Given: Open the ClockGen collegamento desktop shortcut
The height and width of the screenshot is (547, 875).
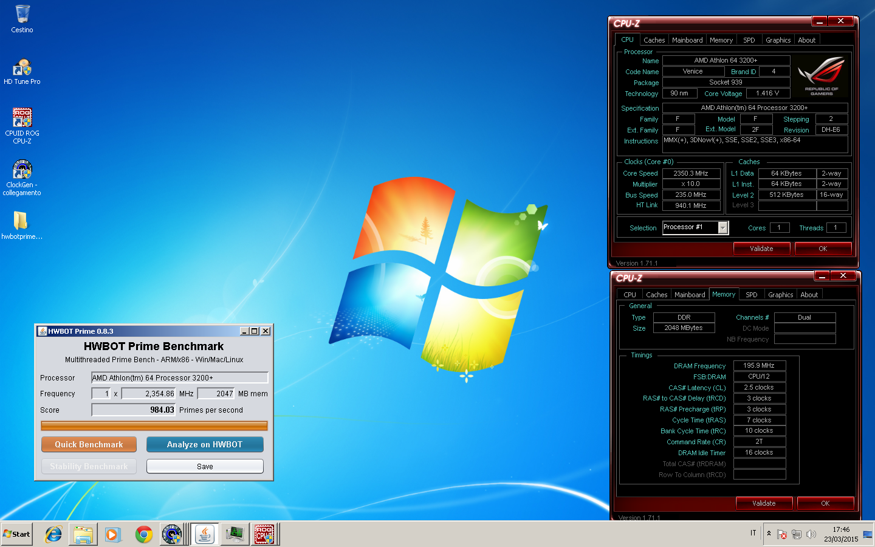Looking at the screenshot, I should point(22,177).
